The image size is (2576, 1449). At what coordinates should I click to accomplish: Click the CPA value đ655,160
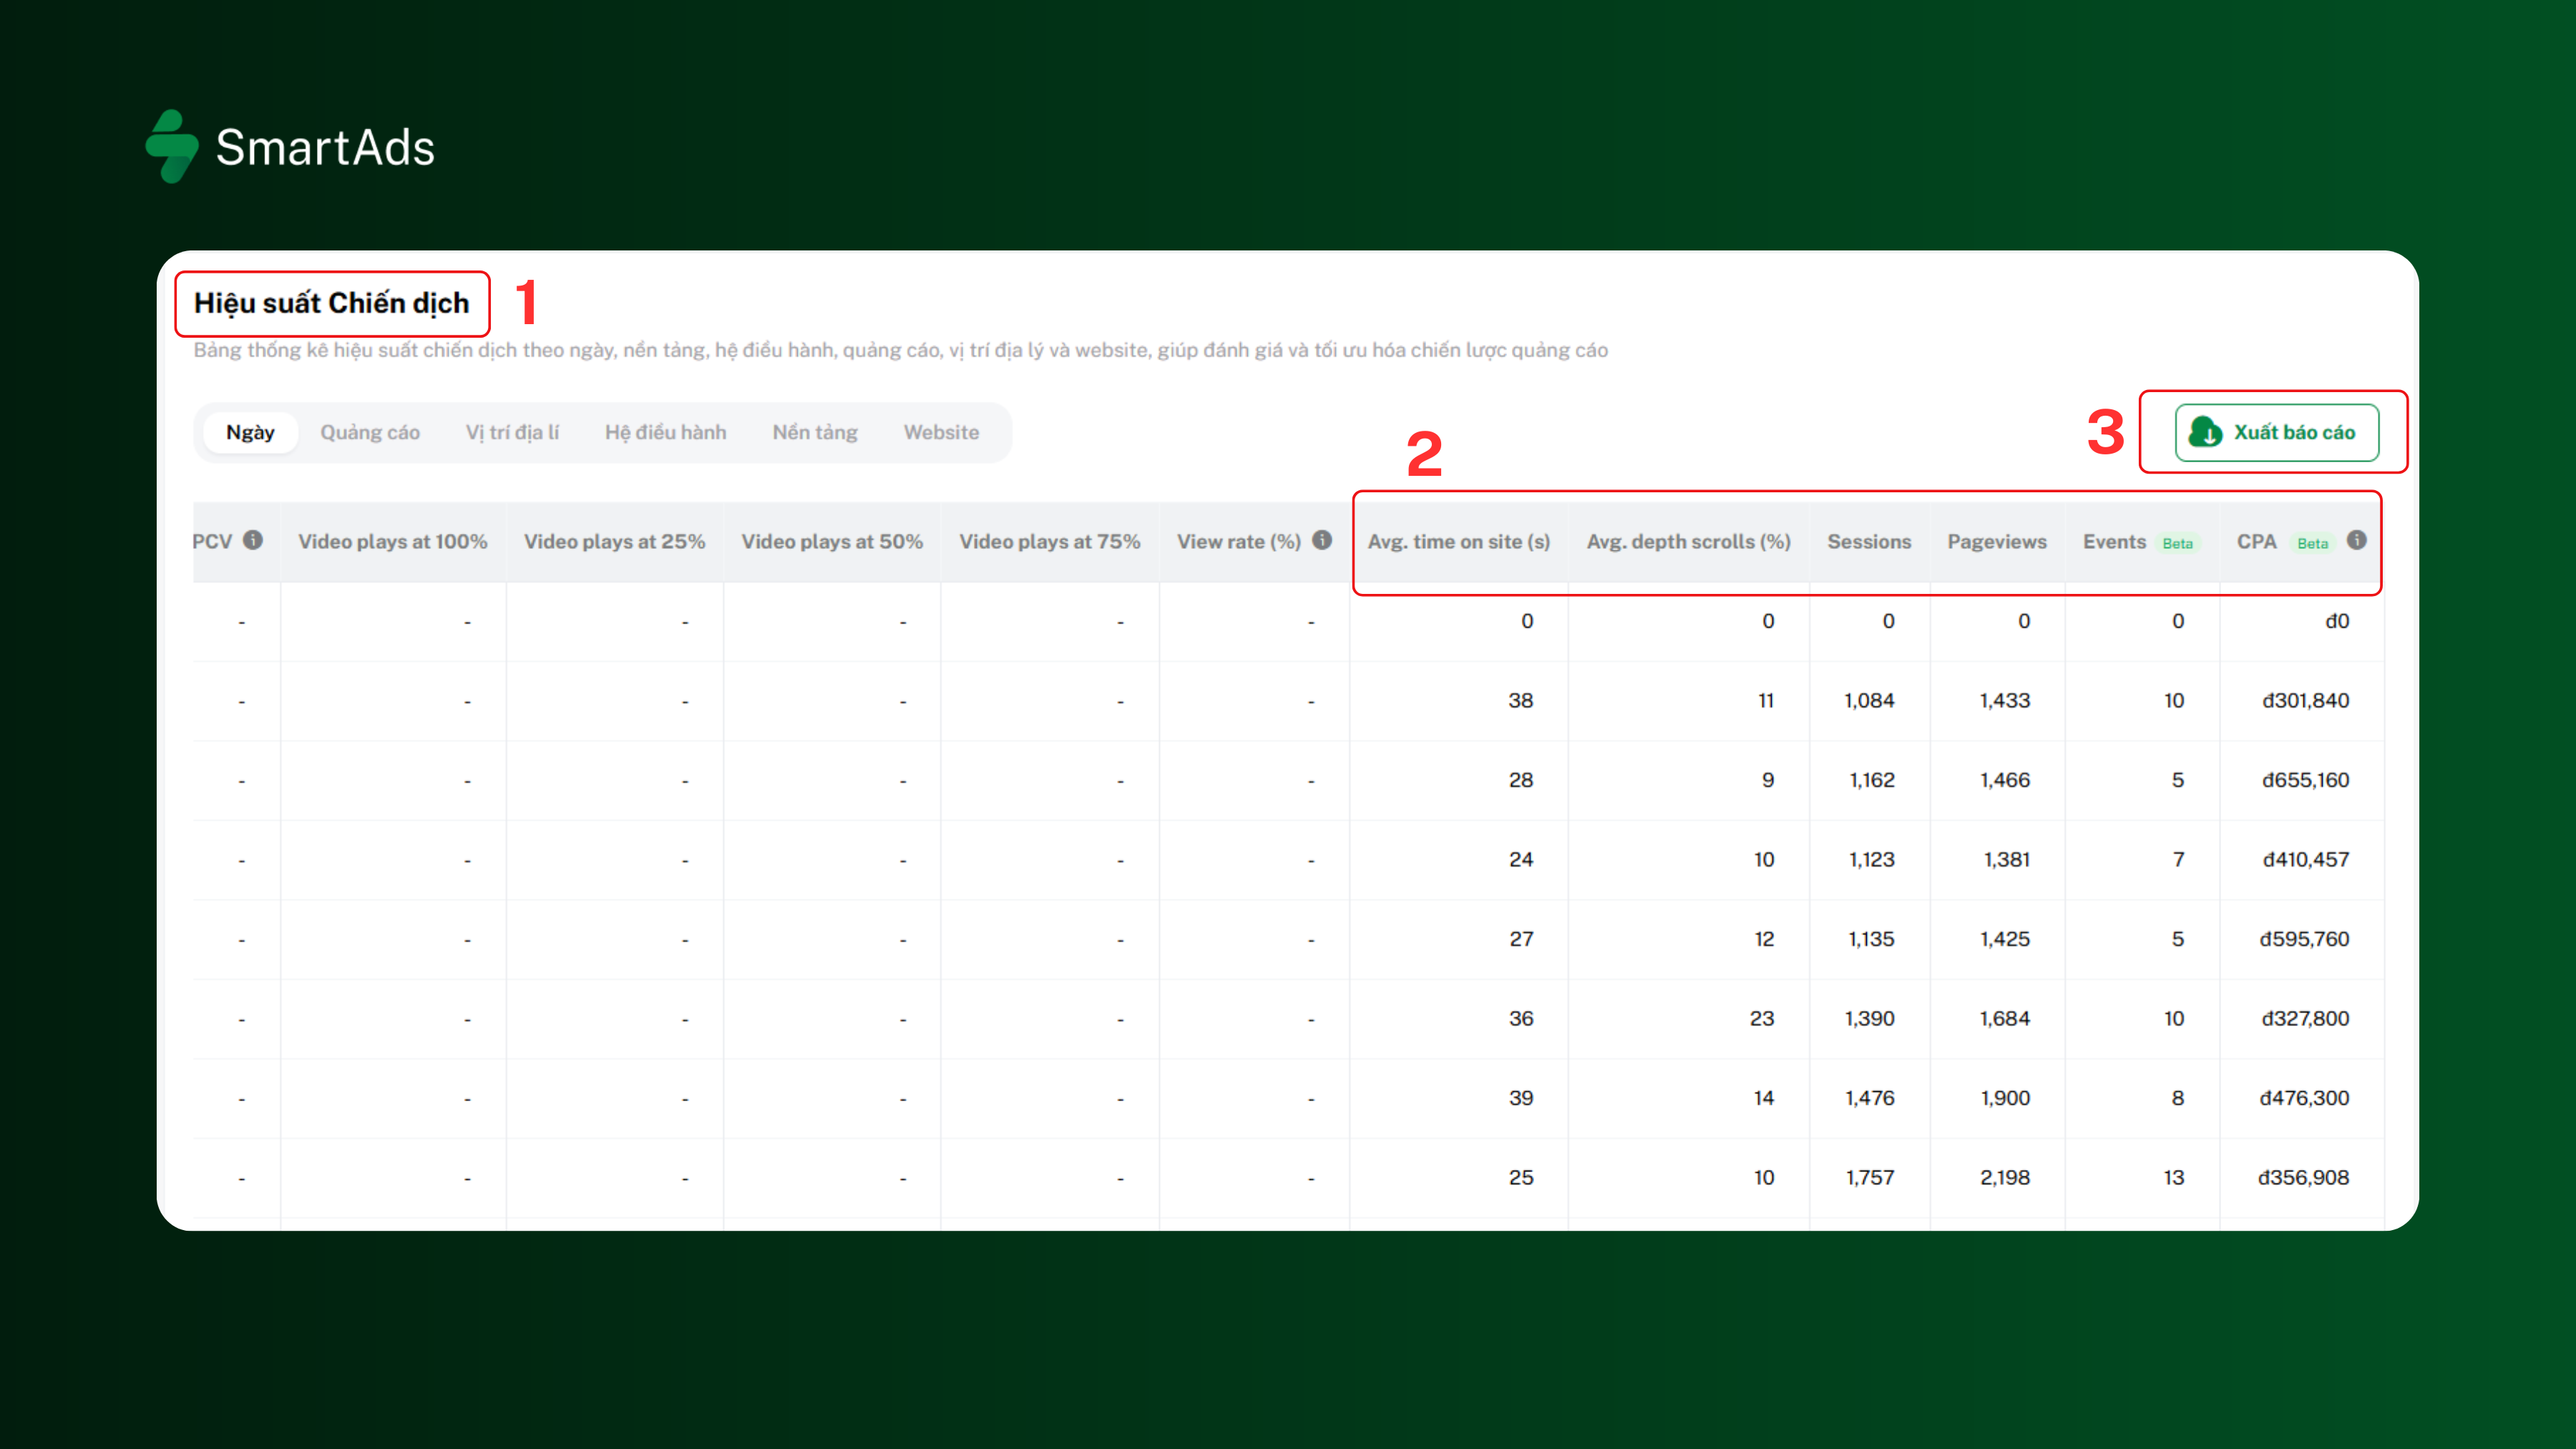coord(2305,780)
